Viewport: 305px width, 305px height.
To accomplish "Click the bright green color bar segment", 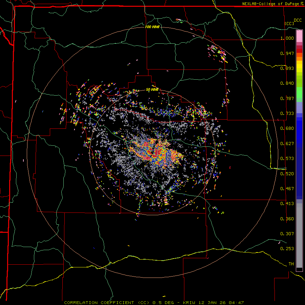I will coord(299,93).
